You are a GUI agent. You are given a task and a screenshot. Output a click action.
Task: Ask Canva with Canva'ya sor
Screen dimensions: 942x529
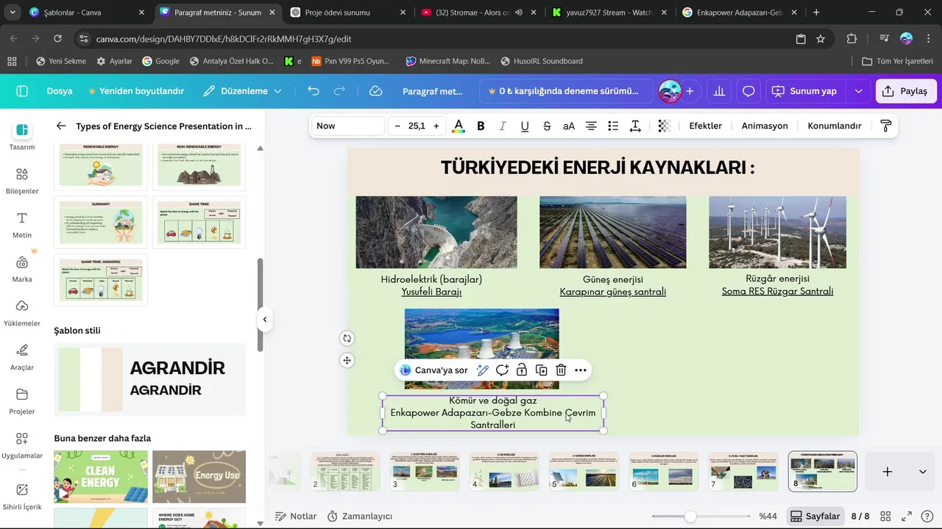(434, 370)
